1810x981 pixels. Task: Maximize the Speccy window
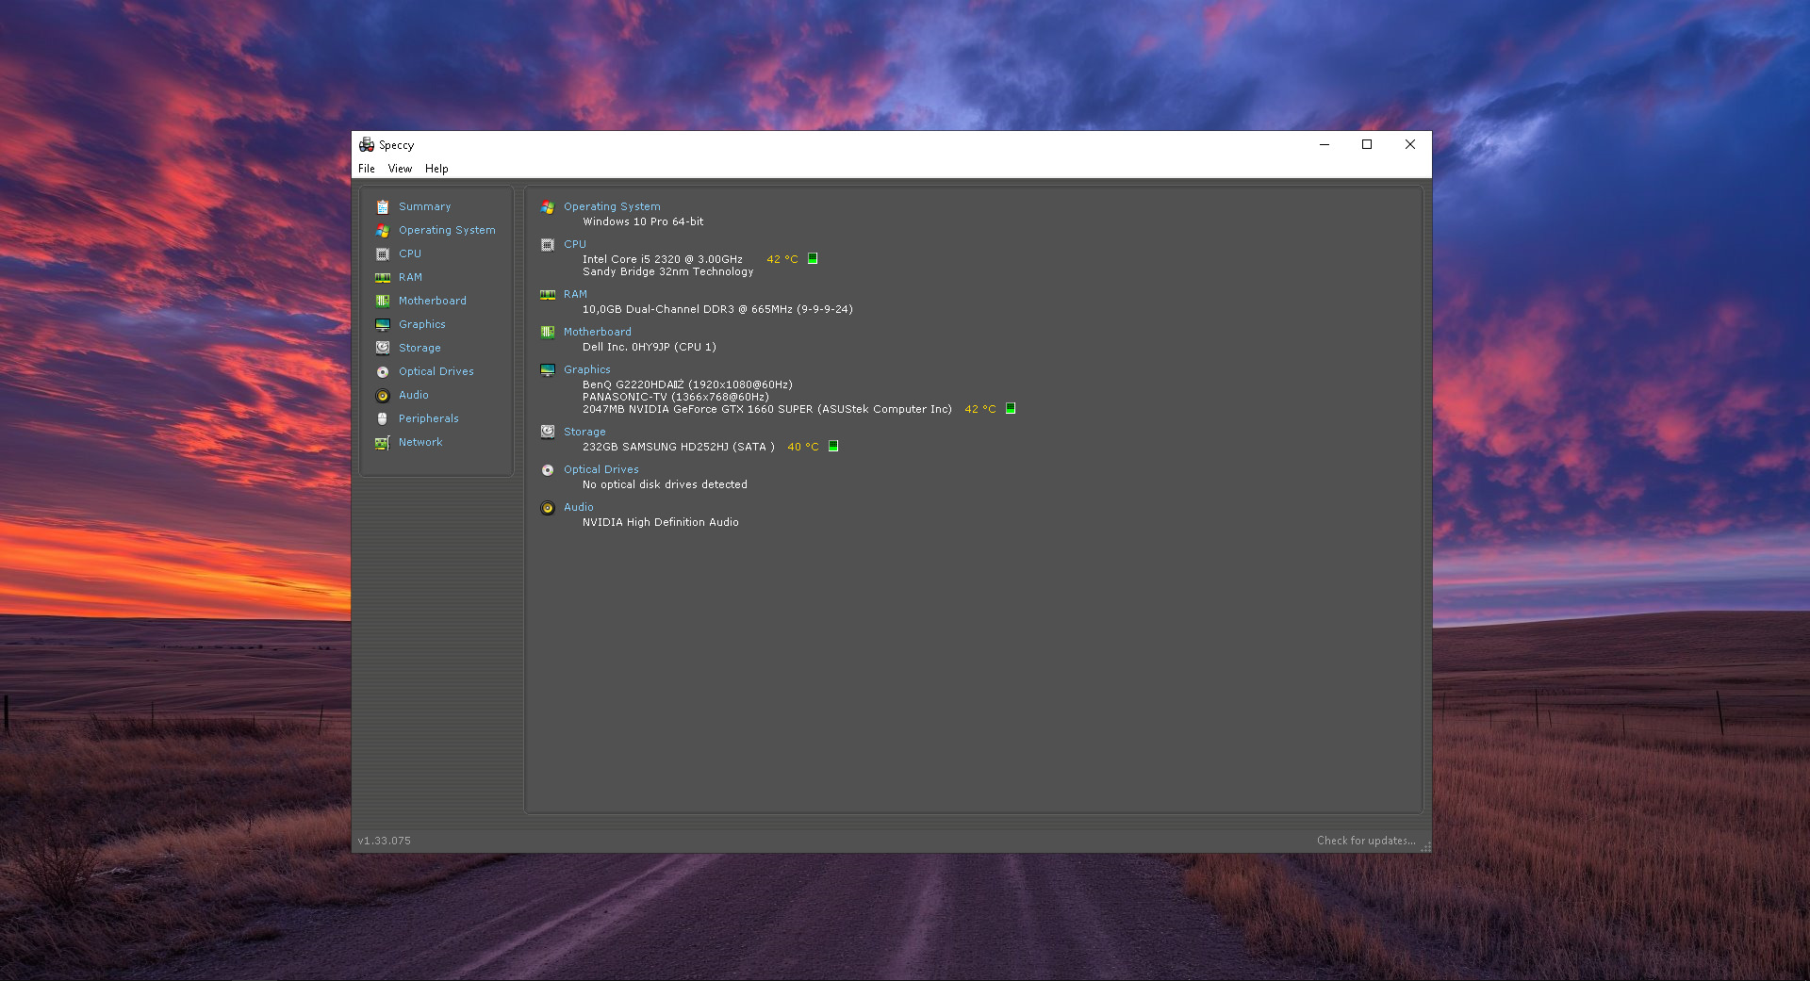tap(1367, 144)
